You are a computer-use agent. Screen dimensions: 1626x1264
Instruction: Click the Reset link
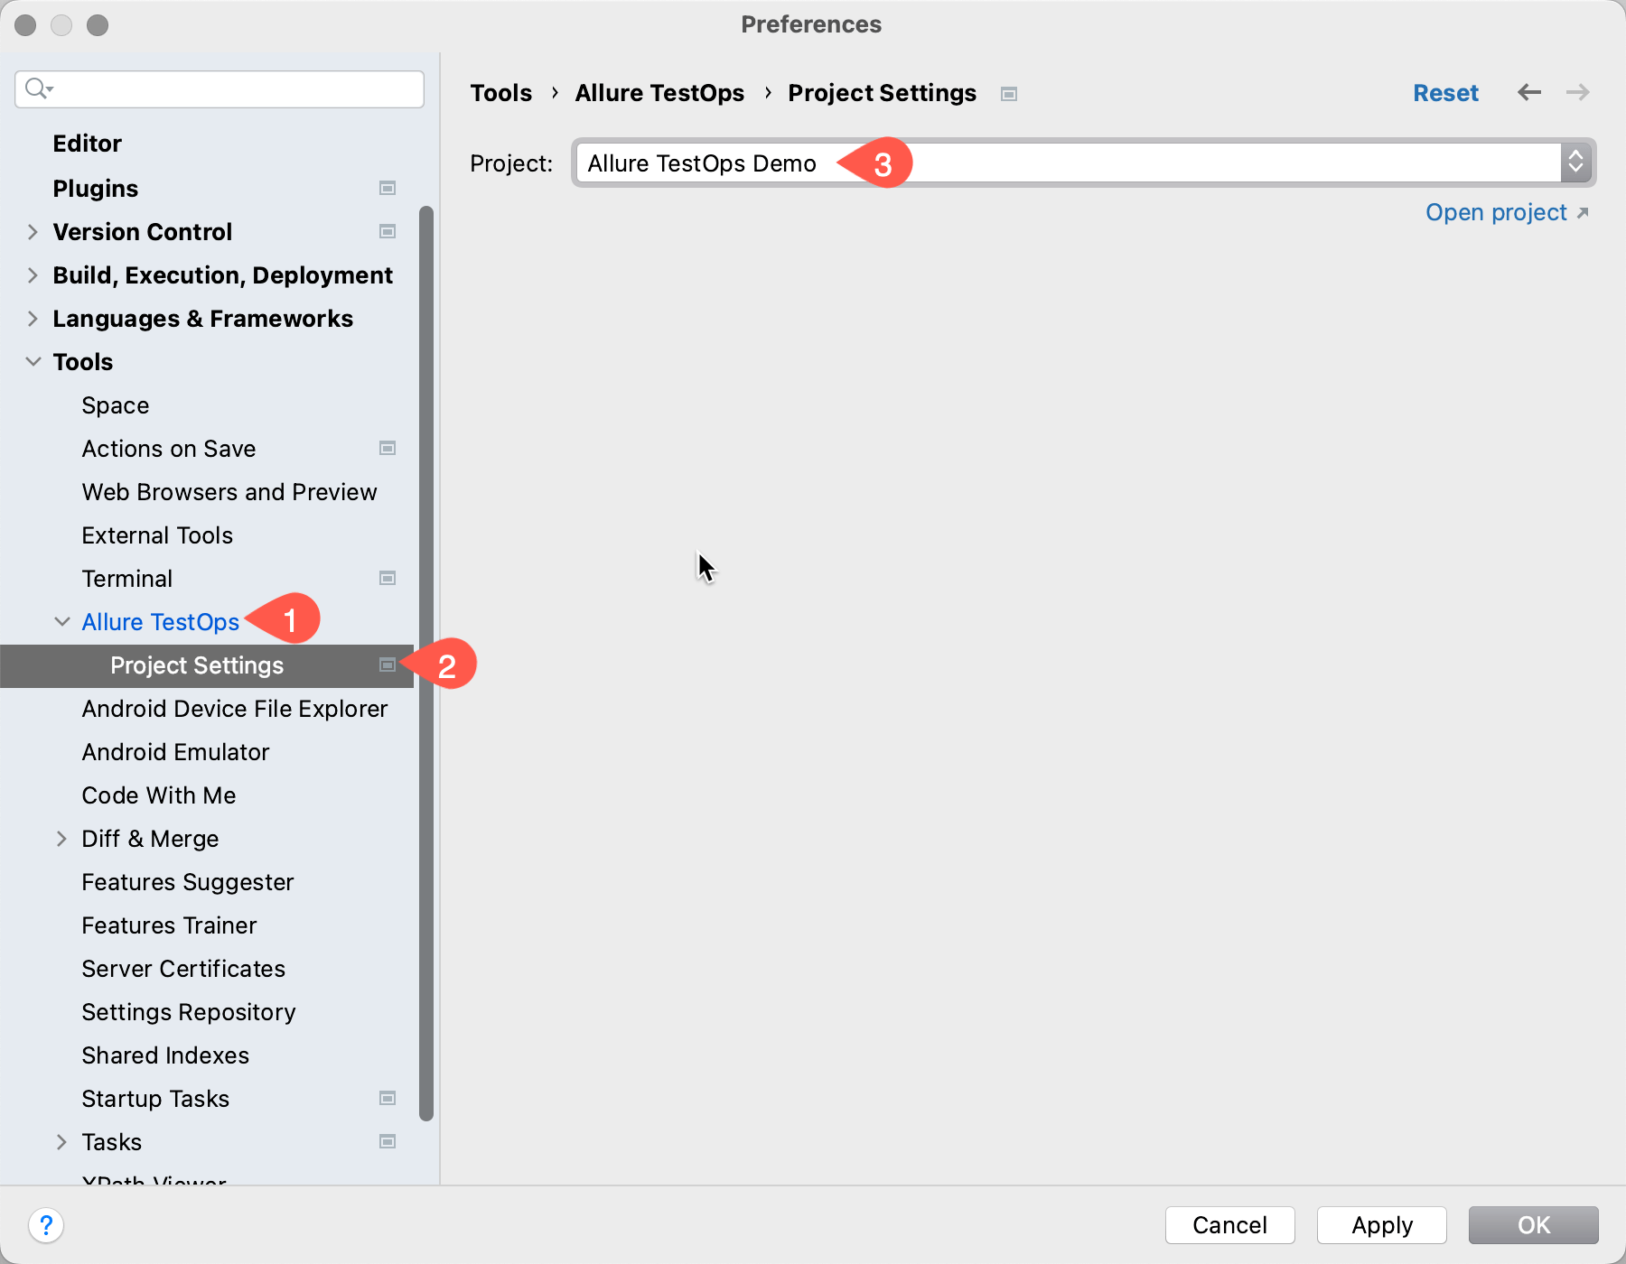pyautogui.click(x=1445, y=92)
